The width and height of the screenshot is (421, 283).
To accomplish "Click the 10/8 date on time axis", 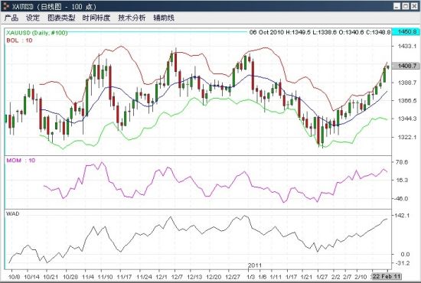I will [x=14, y=277].
